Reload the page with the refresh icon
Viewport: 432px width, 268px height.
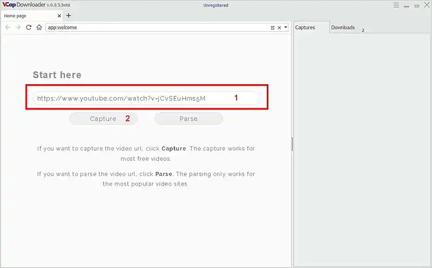click(29, 28)
